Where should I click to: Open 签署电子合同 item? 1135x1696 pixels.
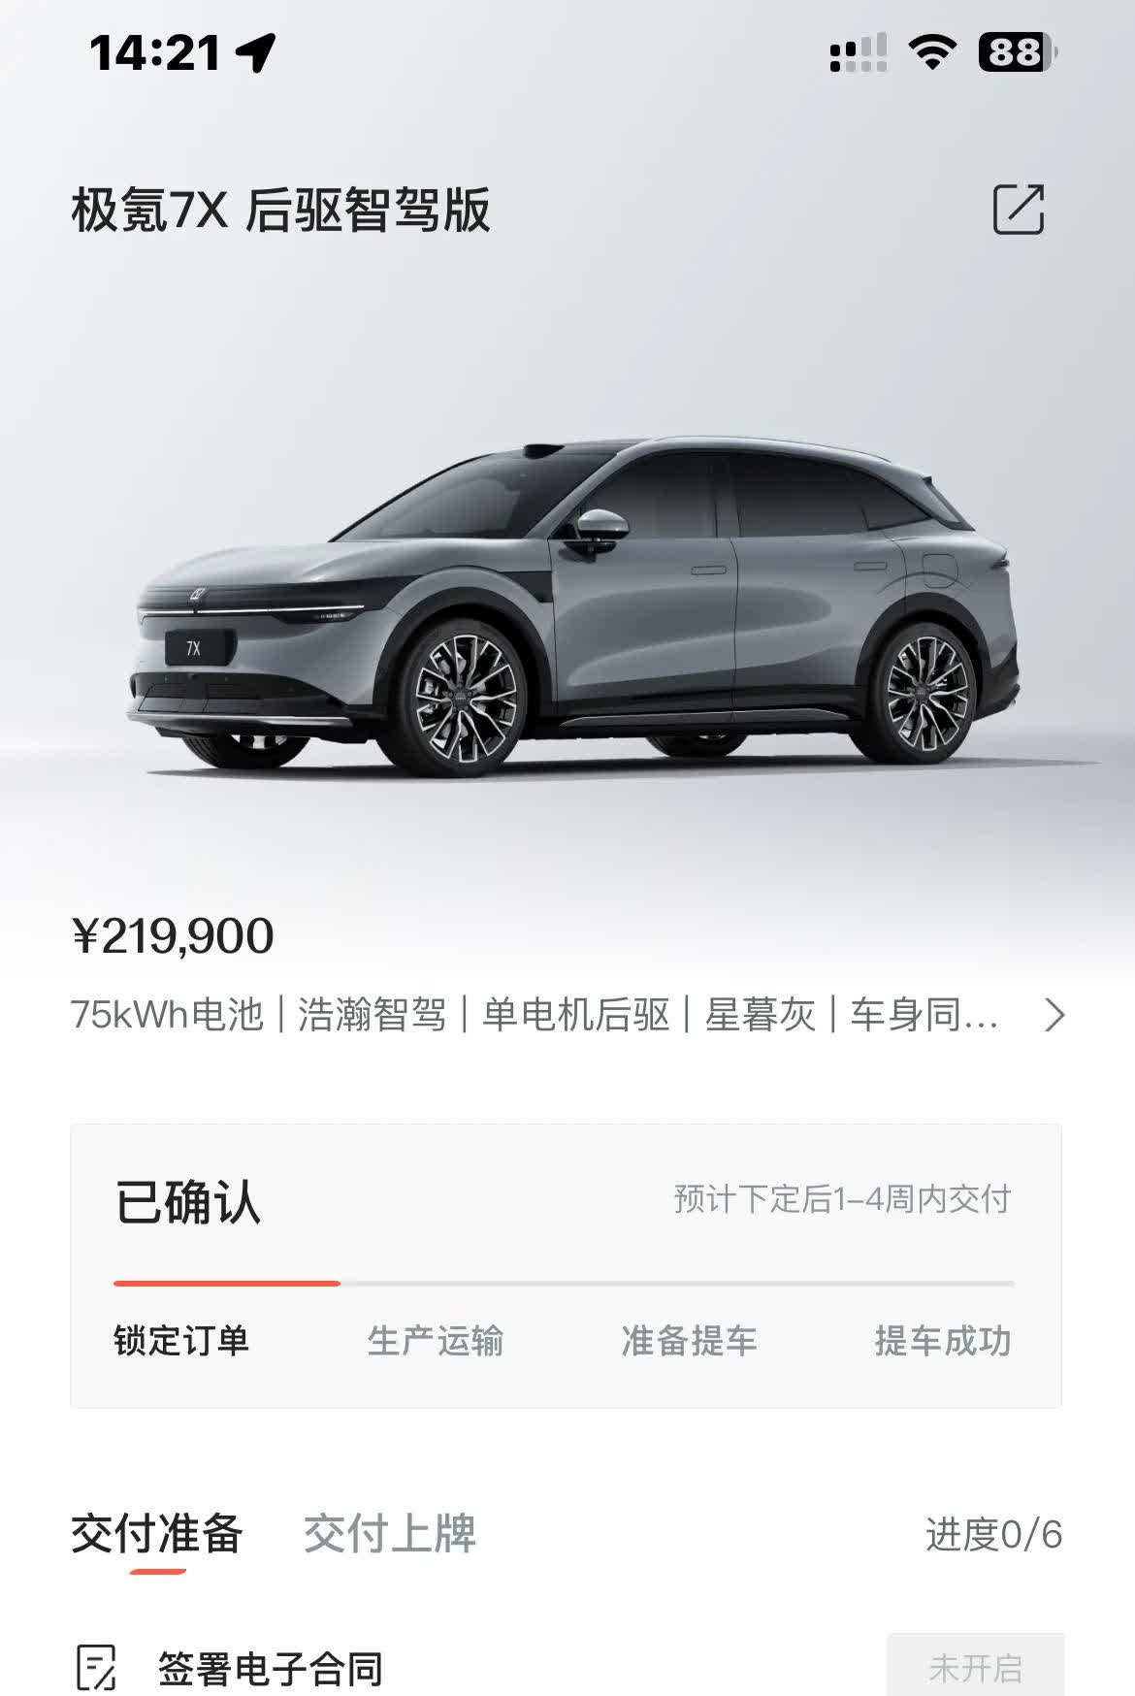271,1669
